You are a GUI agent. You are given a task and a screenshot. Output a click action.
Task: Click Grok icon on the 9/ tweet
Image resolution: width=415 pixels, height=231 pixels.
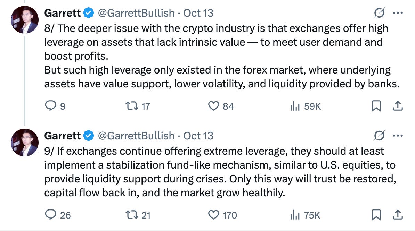[379, 135]
